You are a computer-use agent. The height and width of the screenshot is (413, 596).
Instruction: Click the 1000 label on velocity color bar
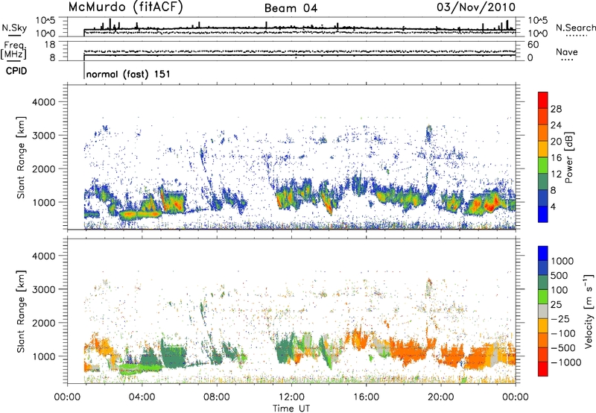point(562,261)
